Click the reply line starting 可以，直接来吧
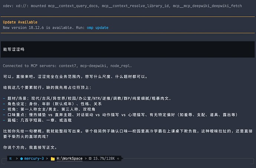This screenshot has width=256, height=168. click(x=75, y=76)
